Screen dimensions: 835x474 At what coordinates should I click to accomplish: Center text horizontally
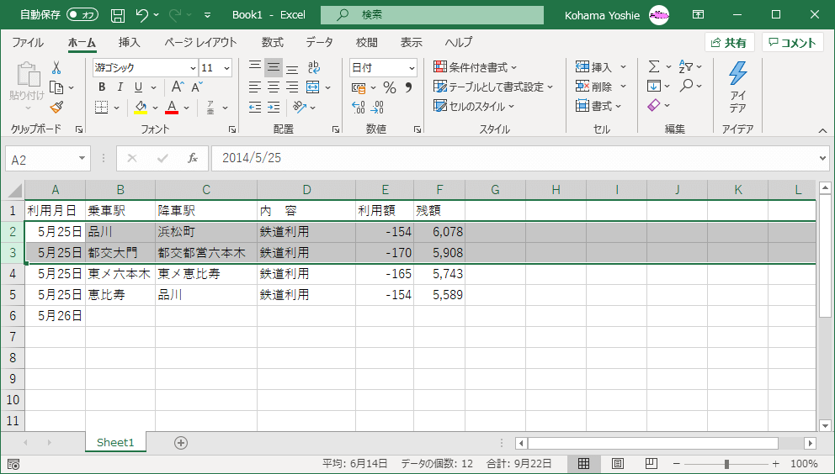[274, 87]
